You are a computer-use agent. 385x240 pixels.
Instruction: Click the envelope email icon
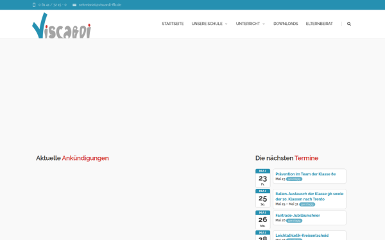[x=74, y=4]
